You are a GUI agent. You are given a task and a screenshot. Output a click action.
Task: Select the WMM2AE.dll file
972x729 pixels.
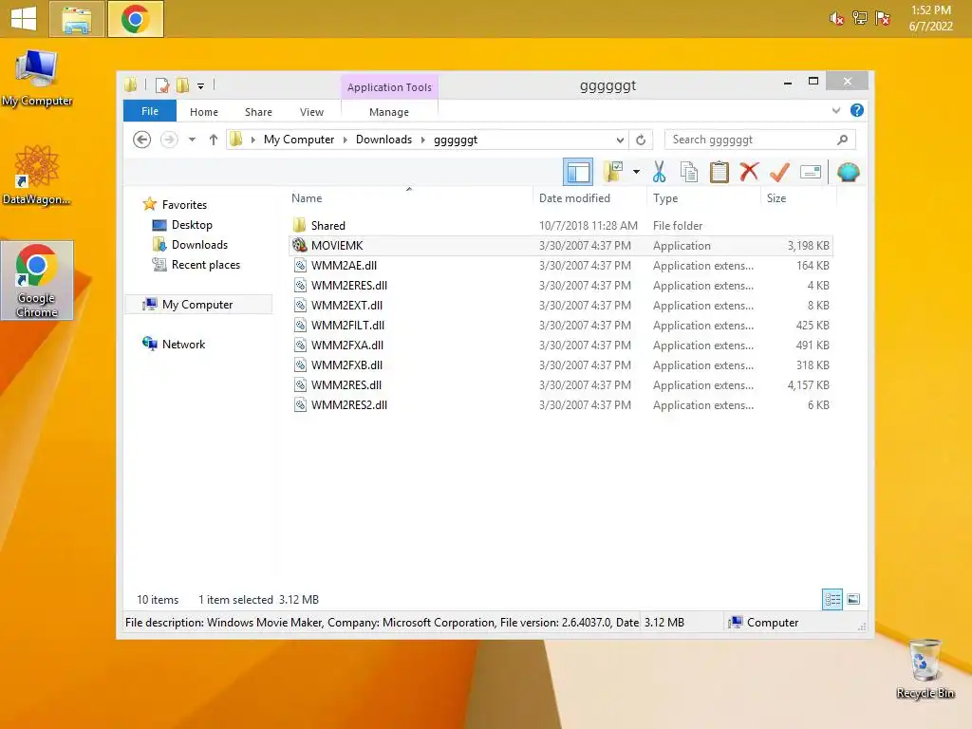click(560, 266)
